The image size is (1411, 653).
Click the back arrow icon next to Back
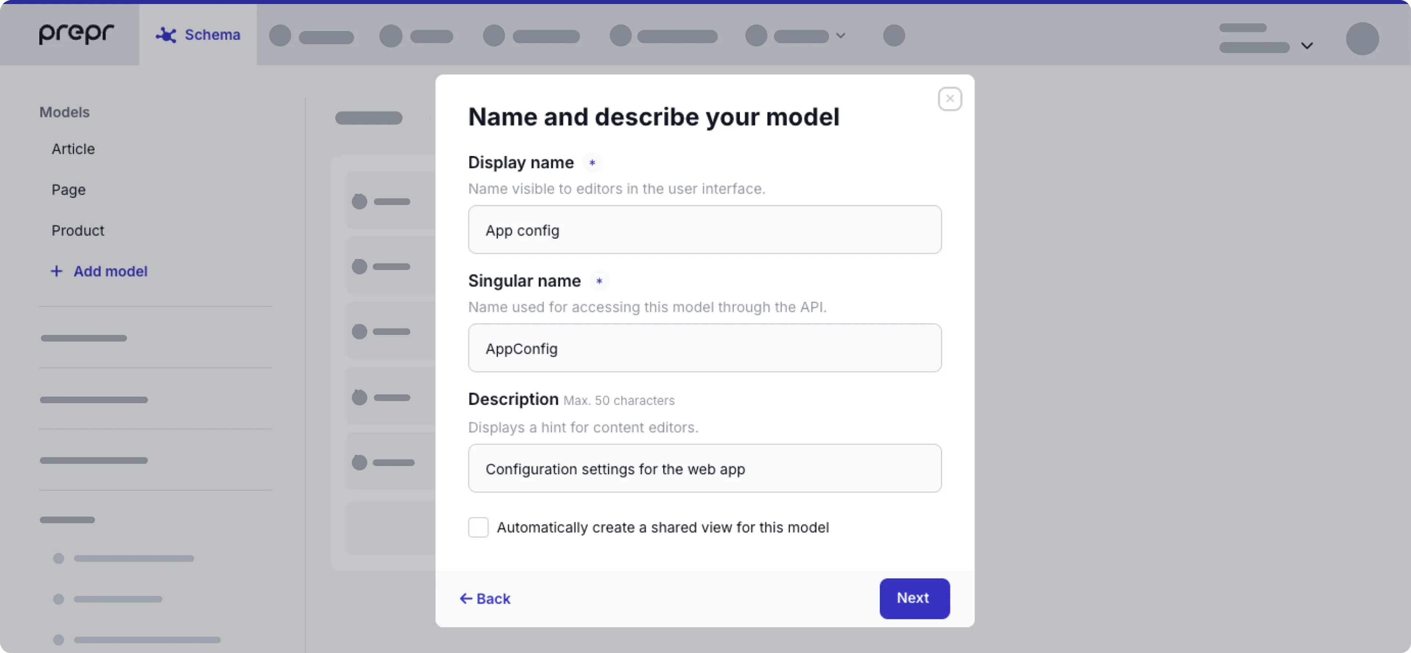tap(466, 598)
